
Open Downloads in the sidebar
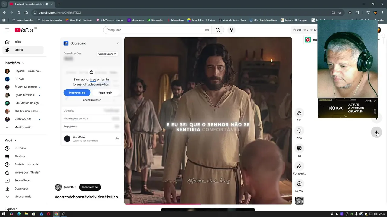pyautogui.click(x=23, y=188)
